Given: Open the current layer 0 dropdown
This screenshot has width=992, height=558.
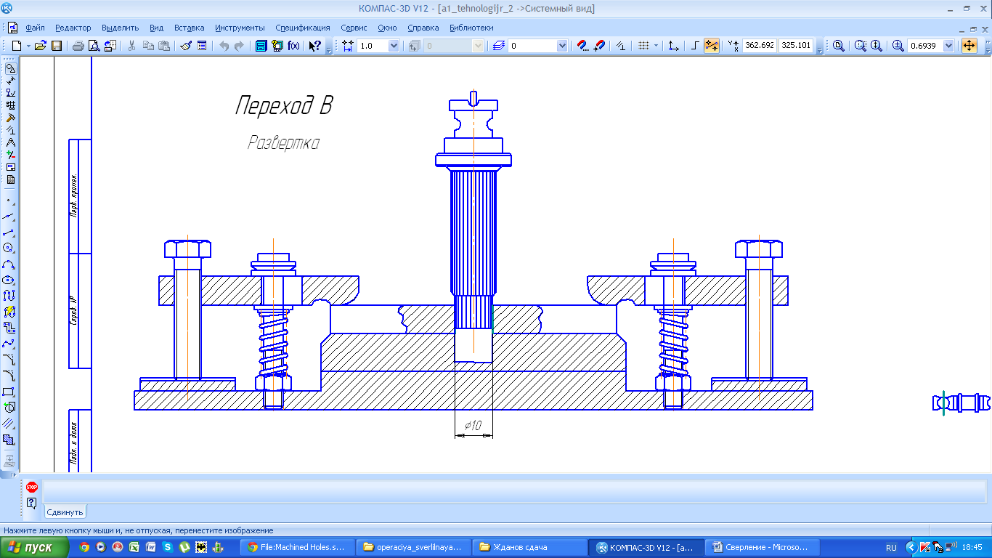Looking at the screenshot, I should click(561, 46).
